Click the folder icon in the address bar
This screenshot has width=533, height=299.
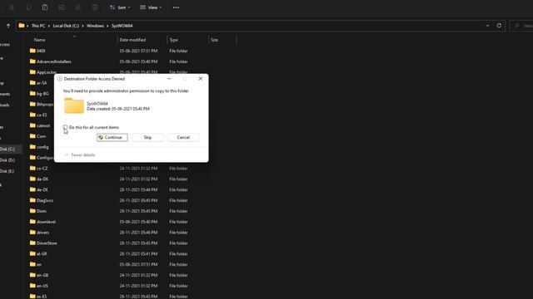tap(22, 26)
